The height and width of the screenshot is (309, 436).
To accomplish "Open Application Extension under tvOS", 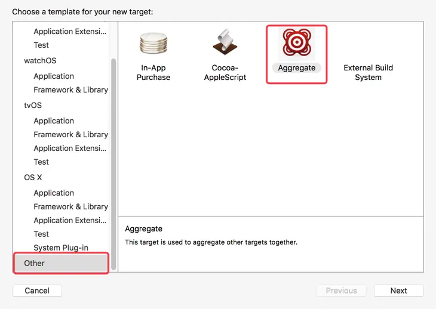I will 70,148.
